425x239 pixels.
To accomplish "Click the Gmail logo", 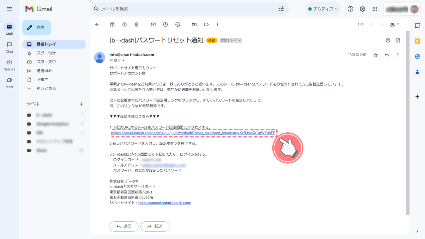I will tap(39, 9).
